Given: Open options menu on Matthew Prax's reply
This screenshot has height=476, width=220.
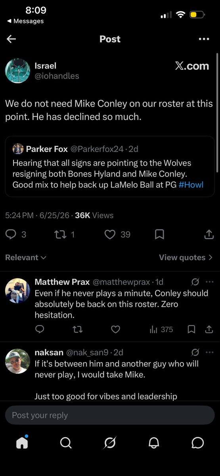Looking at the screenshot, I should coord(209,282).
